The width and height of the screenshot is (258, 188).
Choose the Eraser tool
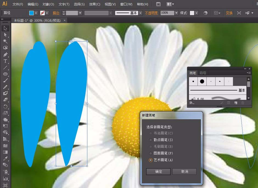(x=5, y=99)
